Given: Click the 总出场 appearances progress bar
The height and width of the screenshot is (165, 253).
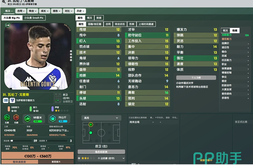Looking at the screenshot, I should [x=21, y=141].
